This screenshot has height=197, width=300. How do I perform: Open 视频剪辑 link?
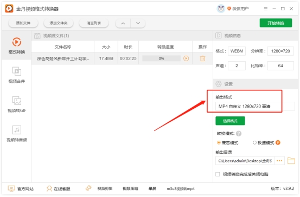coord(105,188)
